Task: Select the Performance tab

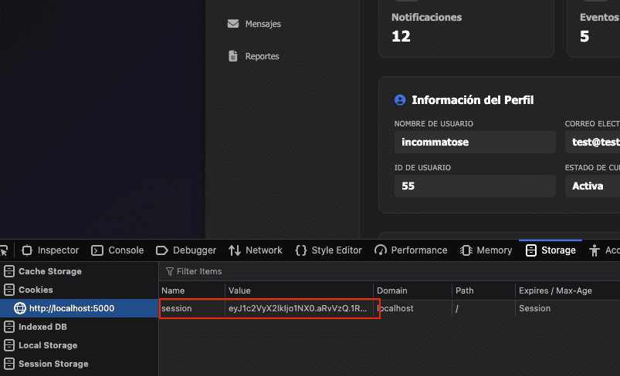Action: tap(411, 250)
